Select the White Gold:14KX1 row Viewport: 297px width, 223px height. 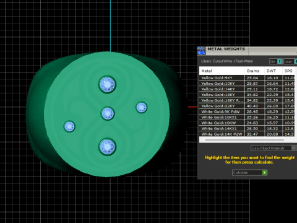(247, 128)
